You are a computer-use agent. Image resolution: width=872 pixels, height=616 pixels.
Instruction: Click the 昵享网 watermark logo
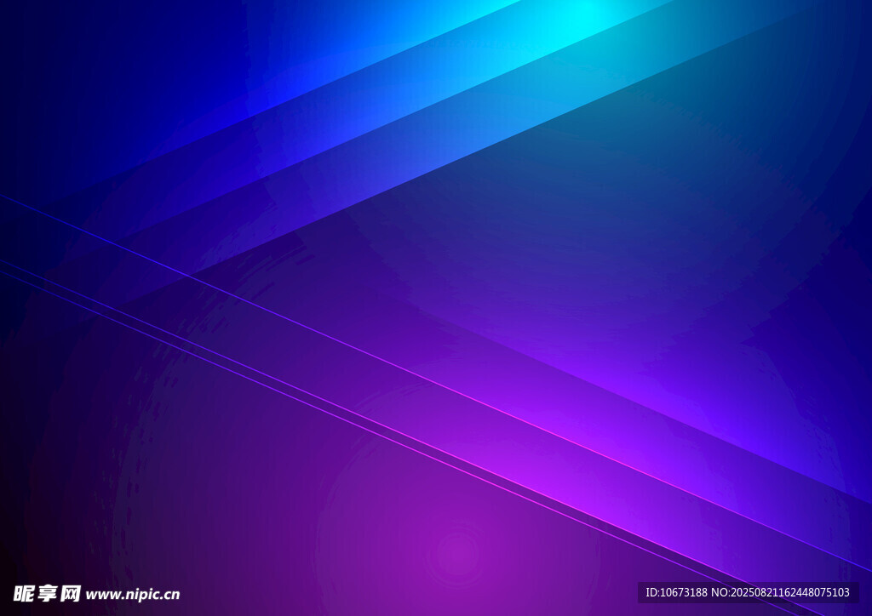(47, 593)
